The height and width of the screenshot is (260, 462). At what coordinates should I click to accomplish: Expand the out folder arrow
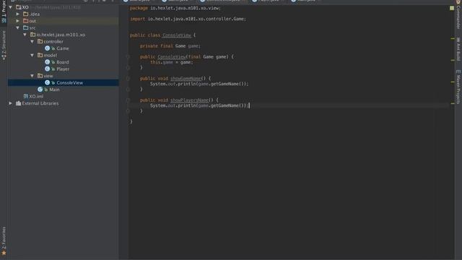tap(17, 21)
